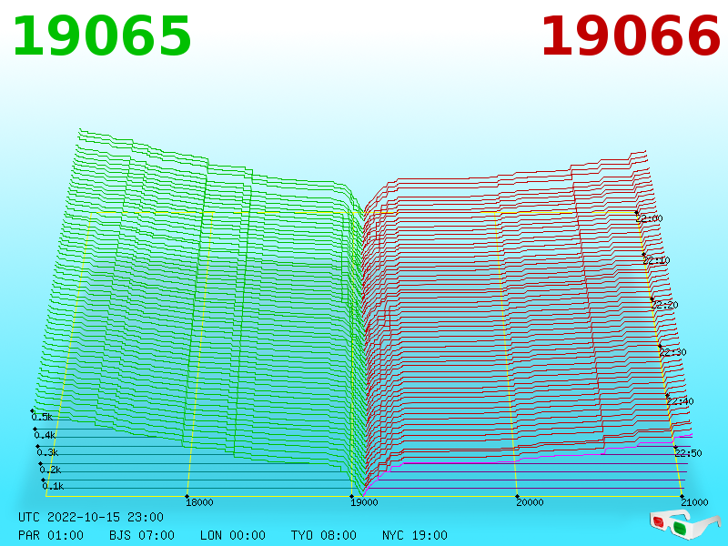Click the red ask price 19066
The height and width of the screenshot is (546, 728).
coord(631,36)
